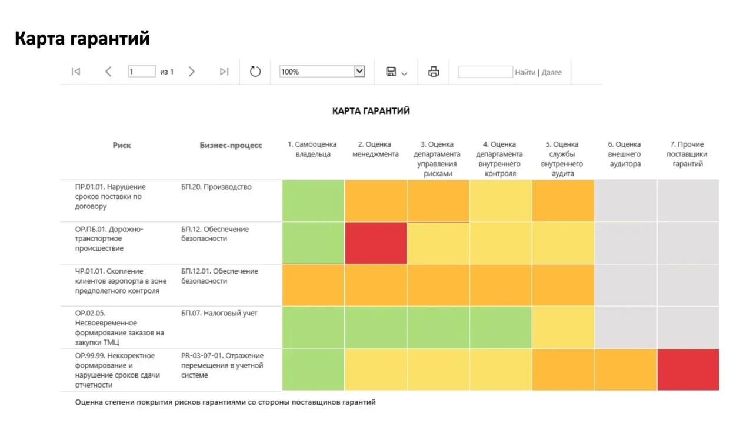
Task: Click the Риск column header
Action: coord(122,145)
